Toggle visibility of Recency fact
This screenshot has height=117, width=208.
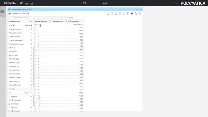point(31,111)
